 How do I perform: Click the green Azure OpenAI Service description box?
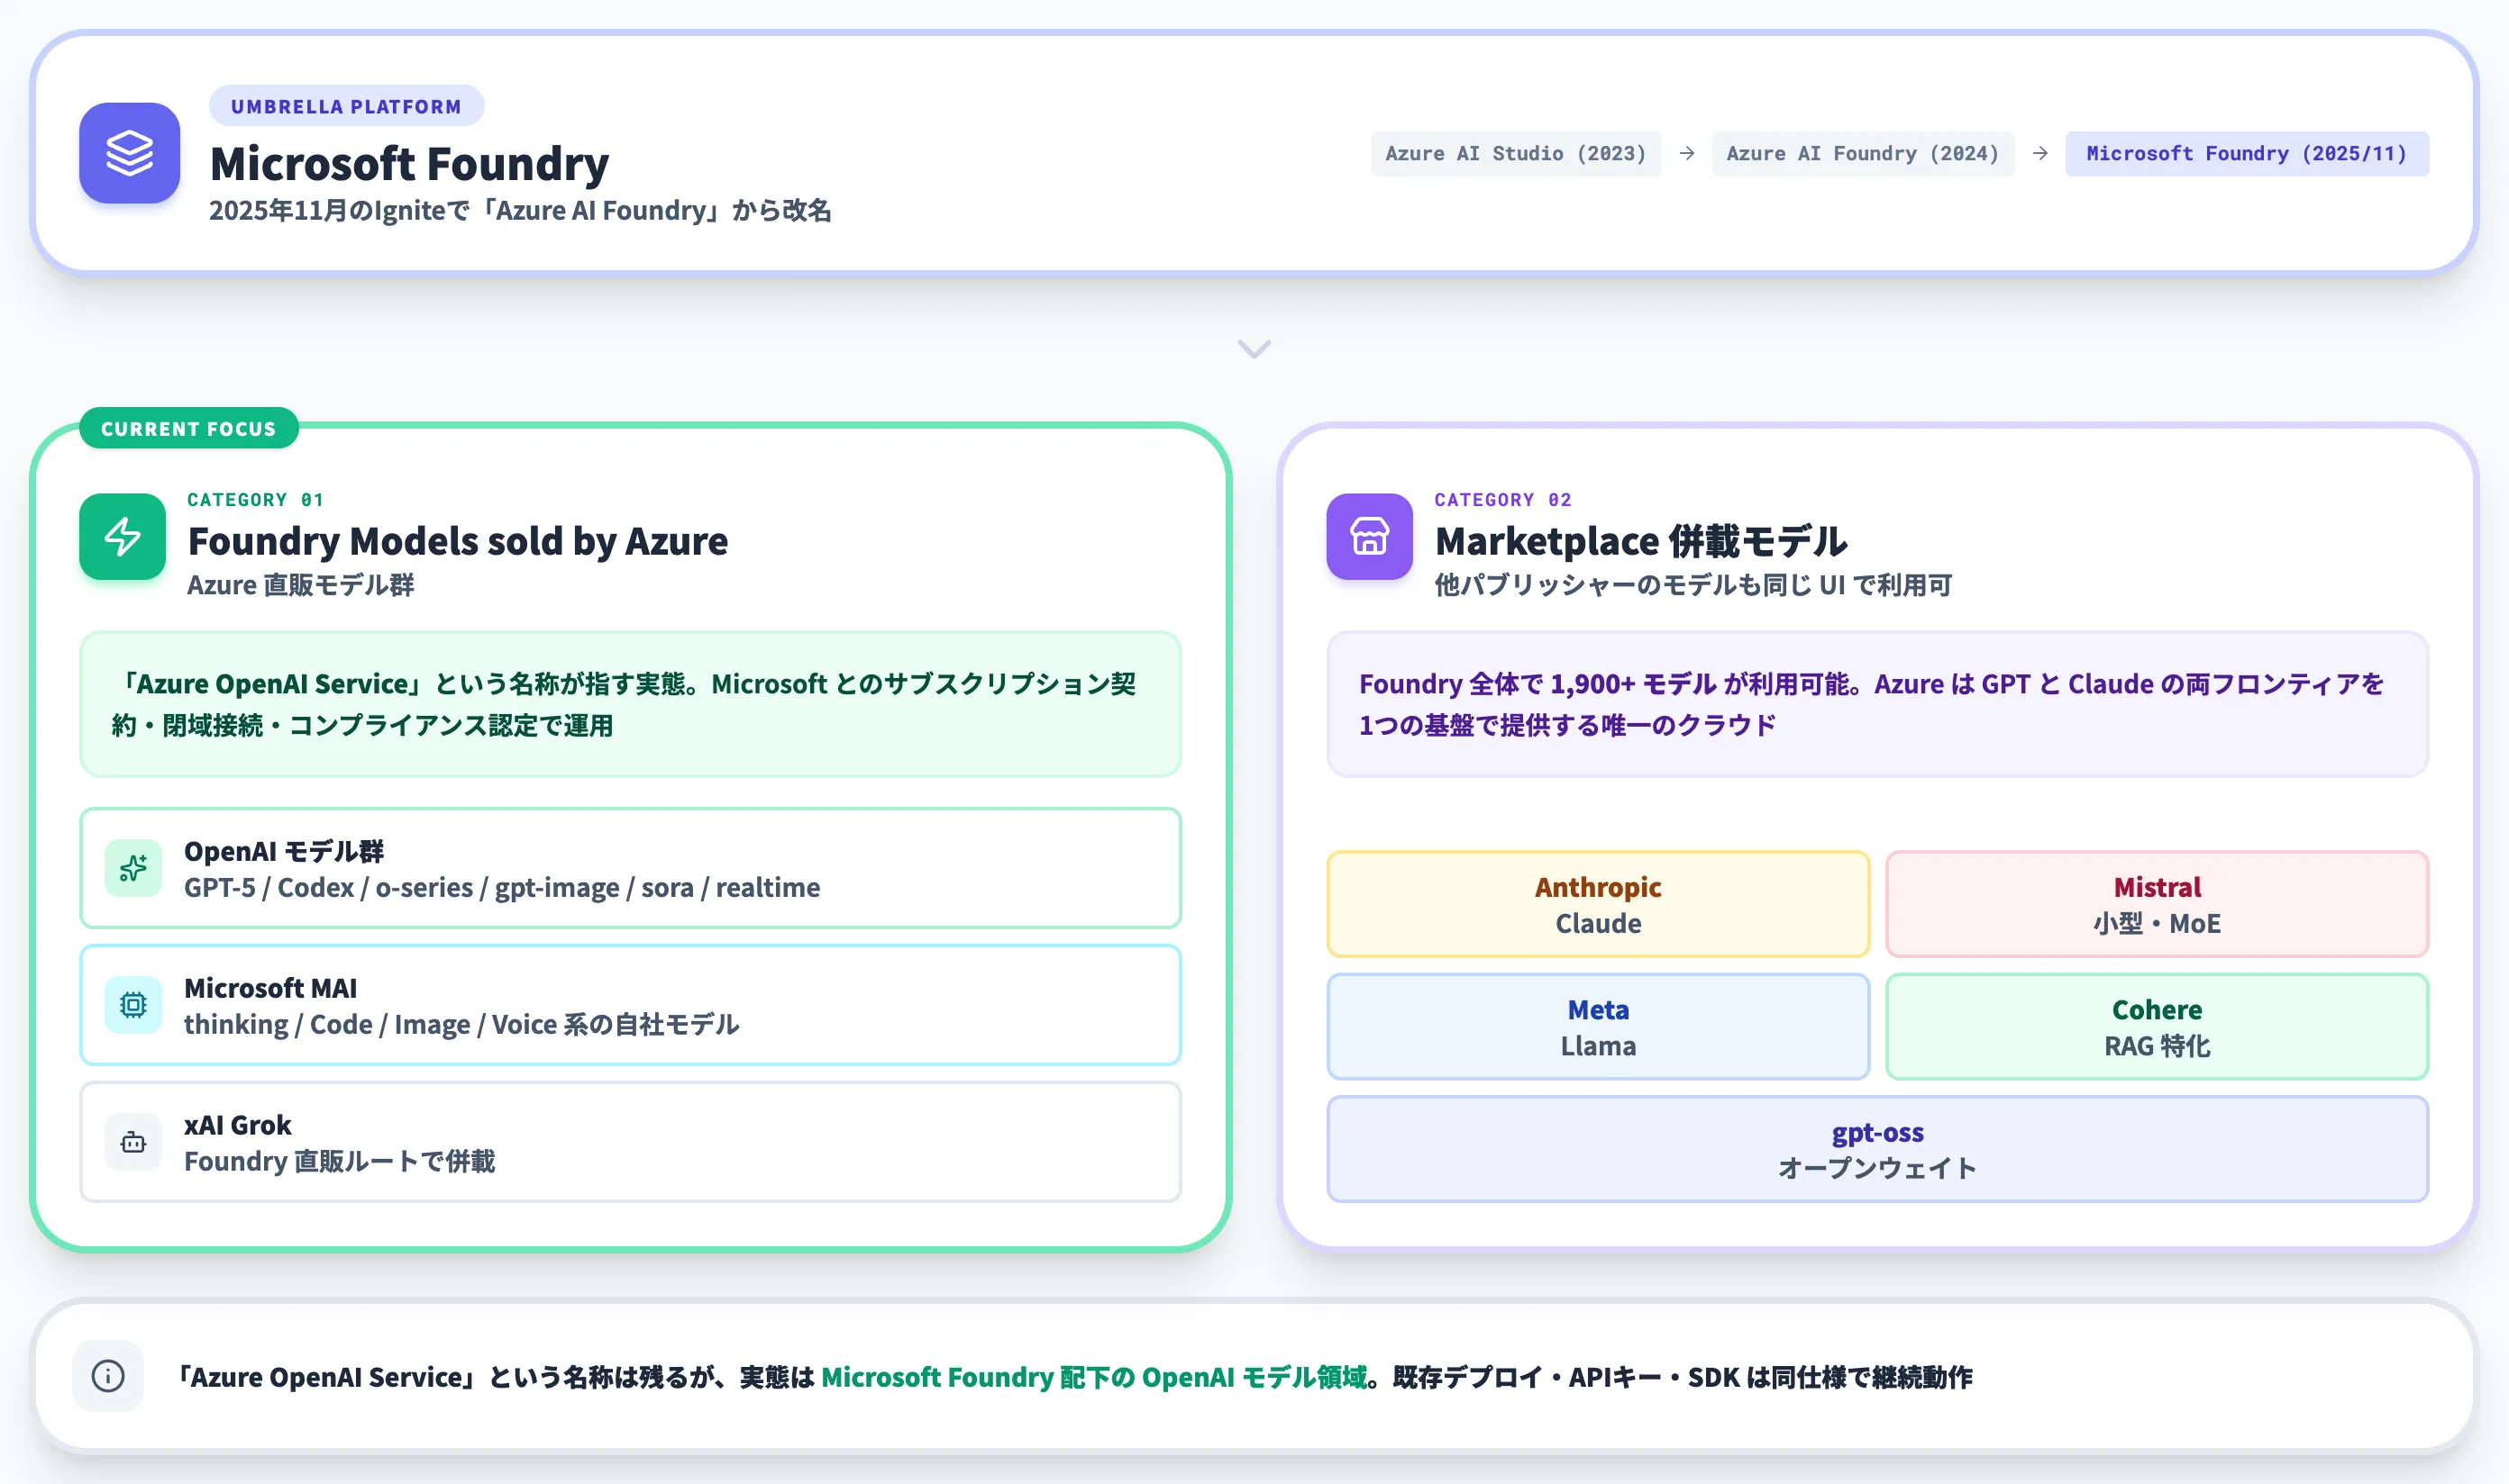(631, 704)
